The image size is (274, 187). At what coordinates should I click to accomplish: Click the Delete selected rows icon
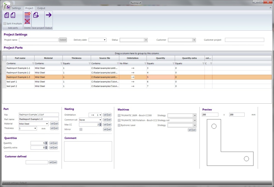(x=27, y=15)
